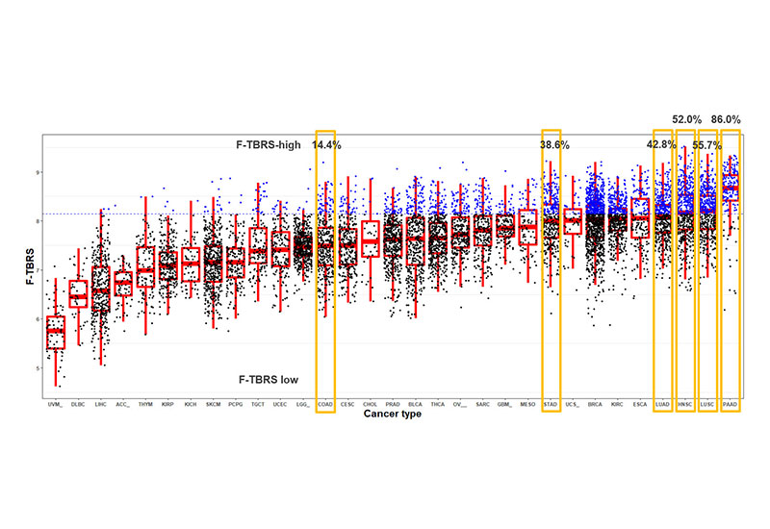The width and height of the screenshot is (770, 529).
Task: Select the BRCA x-axis label
Action: 595,406
